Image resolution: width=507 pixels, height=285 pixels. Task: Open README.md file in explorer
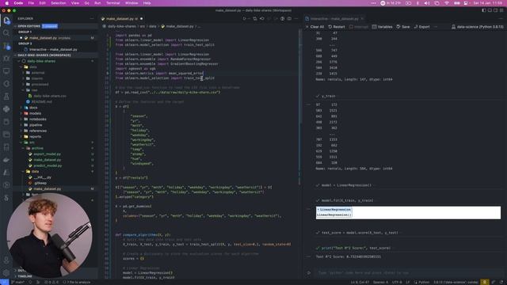pyautogui.click(x=41, y=102)
